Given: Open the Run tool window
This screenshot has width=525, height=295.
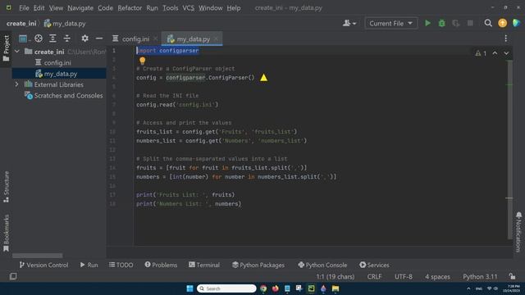Looking at the screenshot, I should (89, 265).
